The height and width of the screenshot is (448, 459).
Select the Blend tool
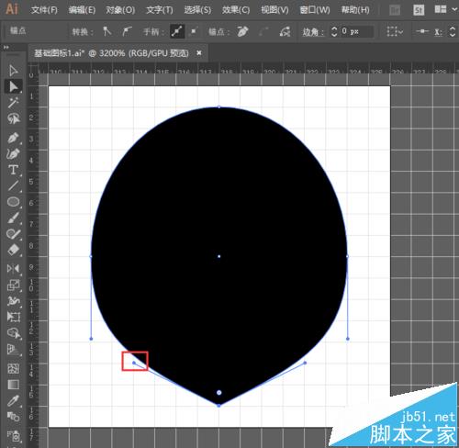[13, 417]
